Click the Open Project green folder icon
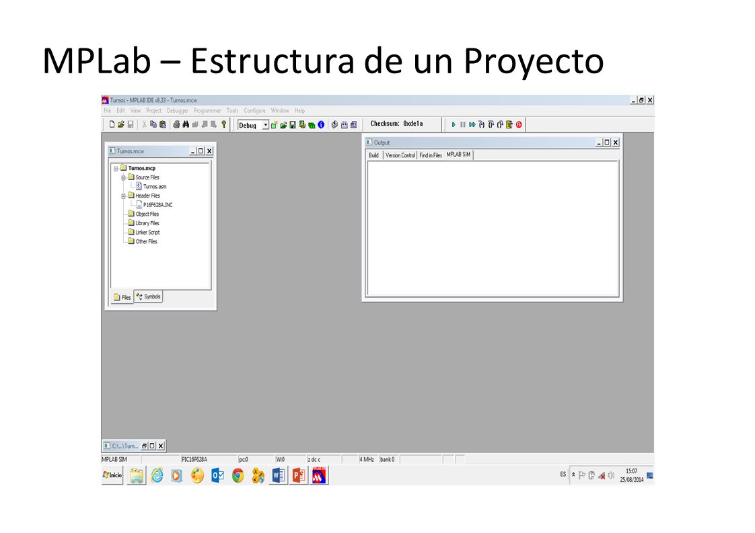Image resolution: width=755 pixels, height=533 pixels. [x=283, y=125]
